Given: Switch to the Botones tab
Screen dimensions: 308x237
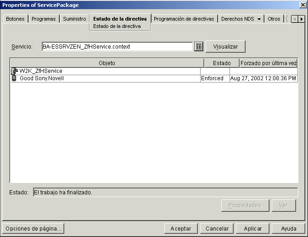Looking at the screenshot, I should pos(15,19).
